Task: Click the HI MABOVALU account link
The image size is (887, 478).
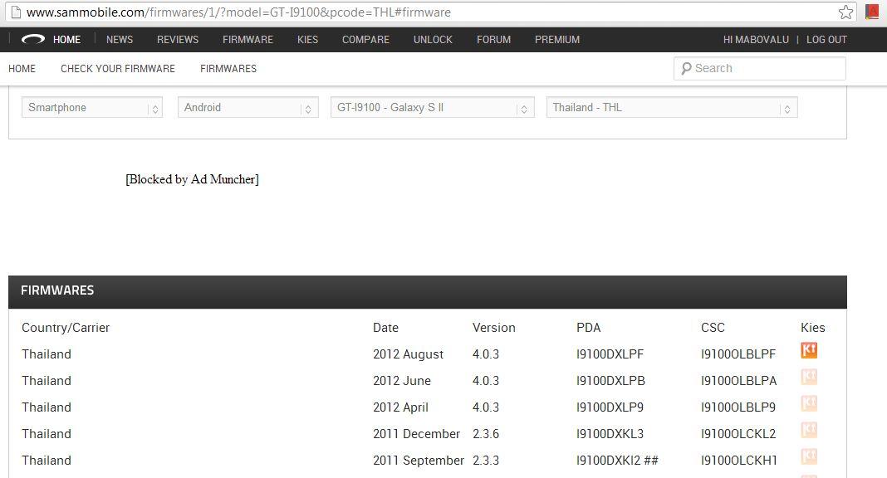Action: (756, 40)
